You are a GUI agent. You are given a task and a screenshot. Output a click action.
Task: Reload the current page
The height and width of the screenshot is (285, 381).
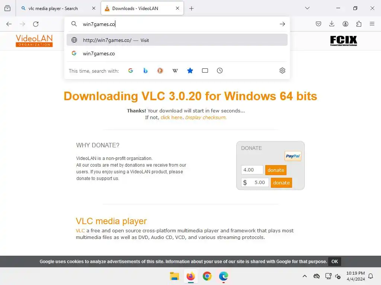(36, 24)
